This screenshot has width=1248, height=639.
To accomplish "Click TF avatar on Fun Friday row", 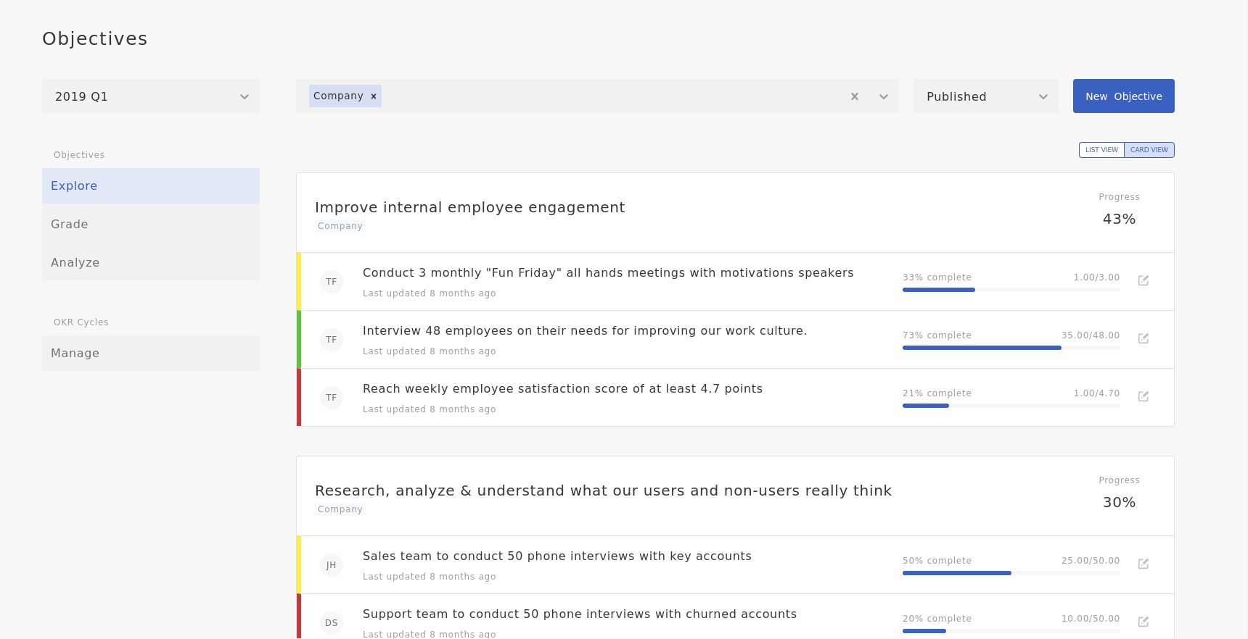I will (332, 282).
